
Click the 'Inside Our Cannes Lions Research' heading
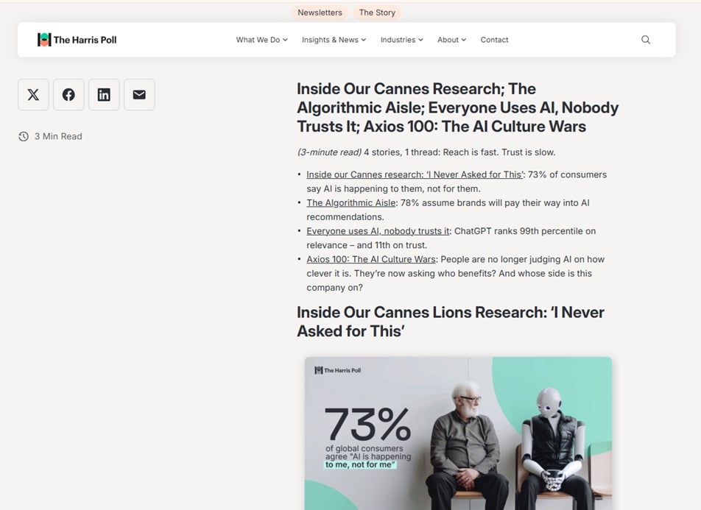(x=451, y=322)
